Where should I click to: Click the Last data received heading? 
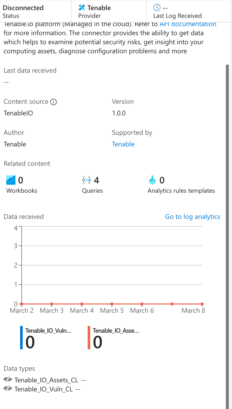[x=30, y=70]
